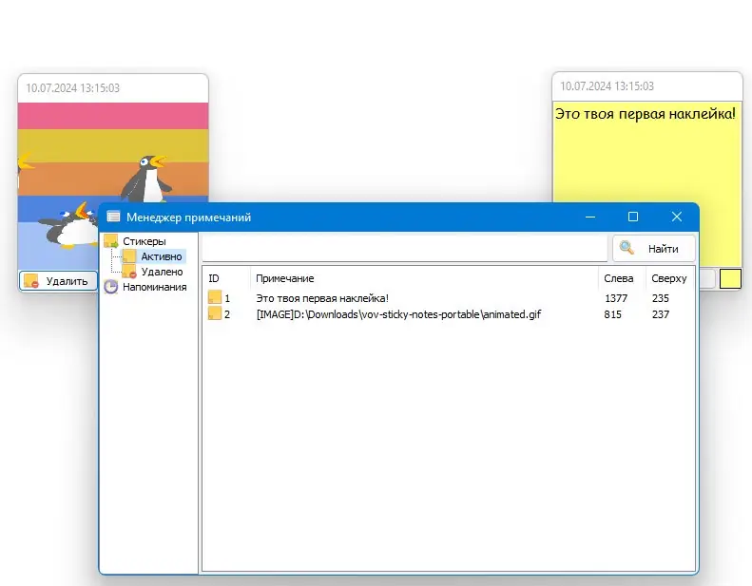Screen dimensions: 752x586
Task: Click note icon in row ID 2
Action: tap(214, 313)
